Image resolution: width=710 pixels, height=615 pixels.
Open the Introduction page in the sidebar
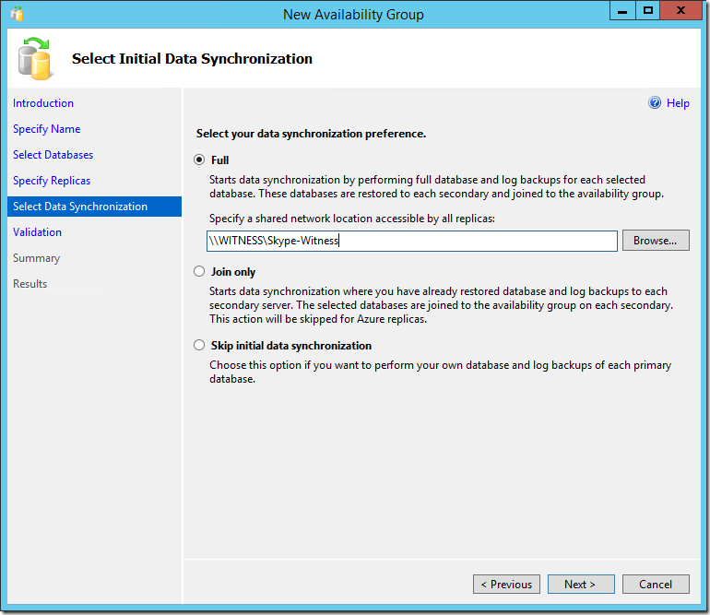[x=43, y=103]
